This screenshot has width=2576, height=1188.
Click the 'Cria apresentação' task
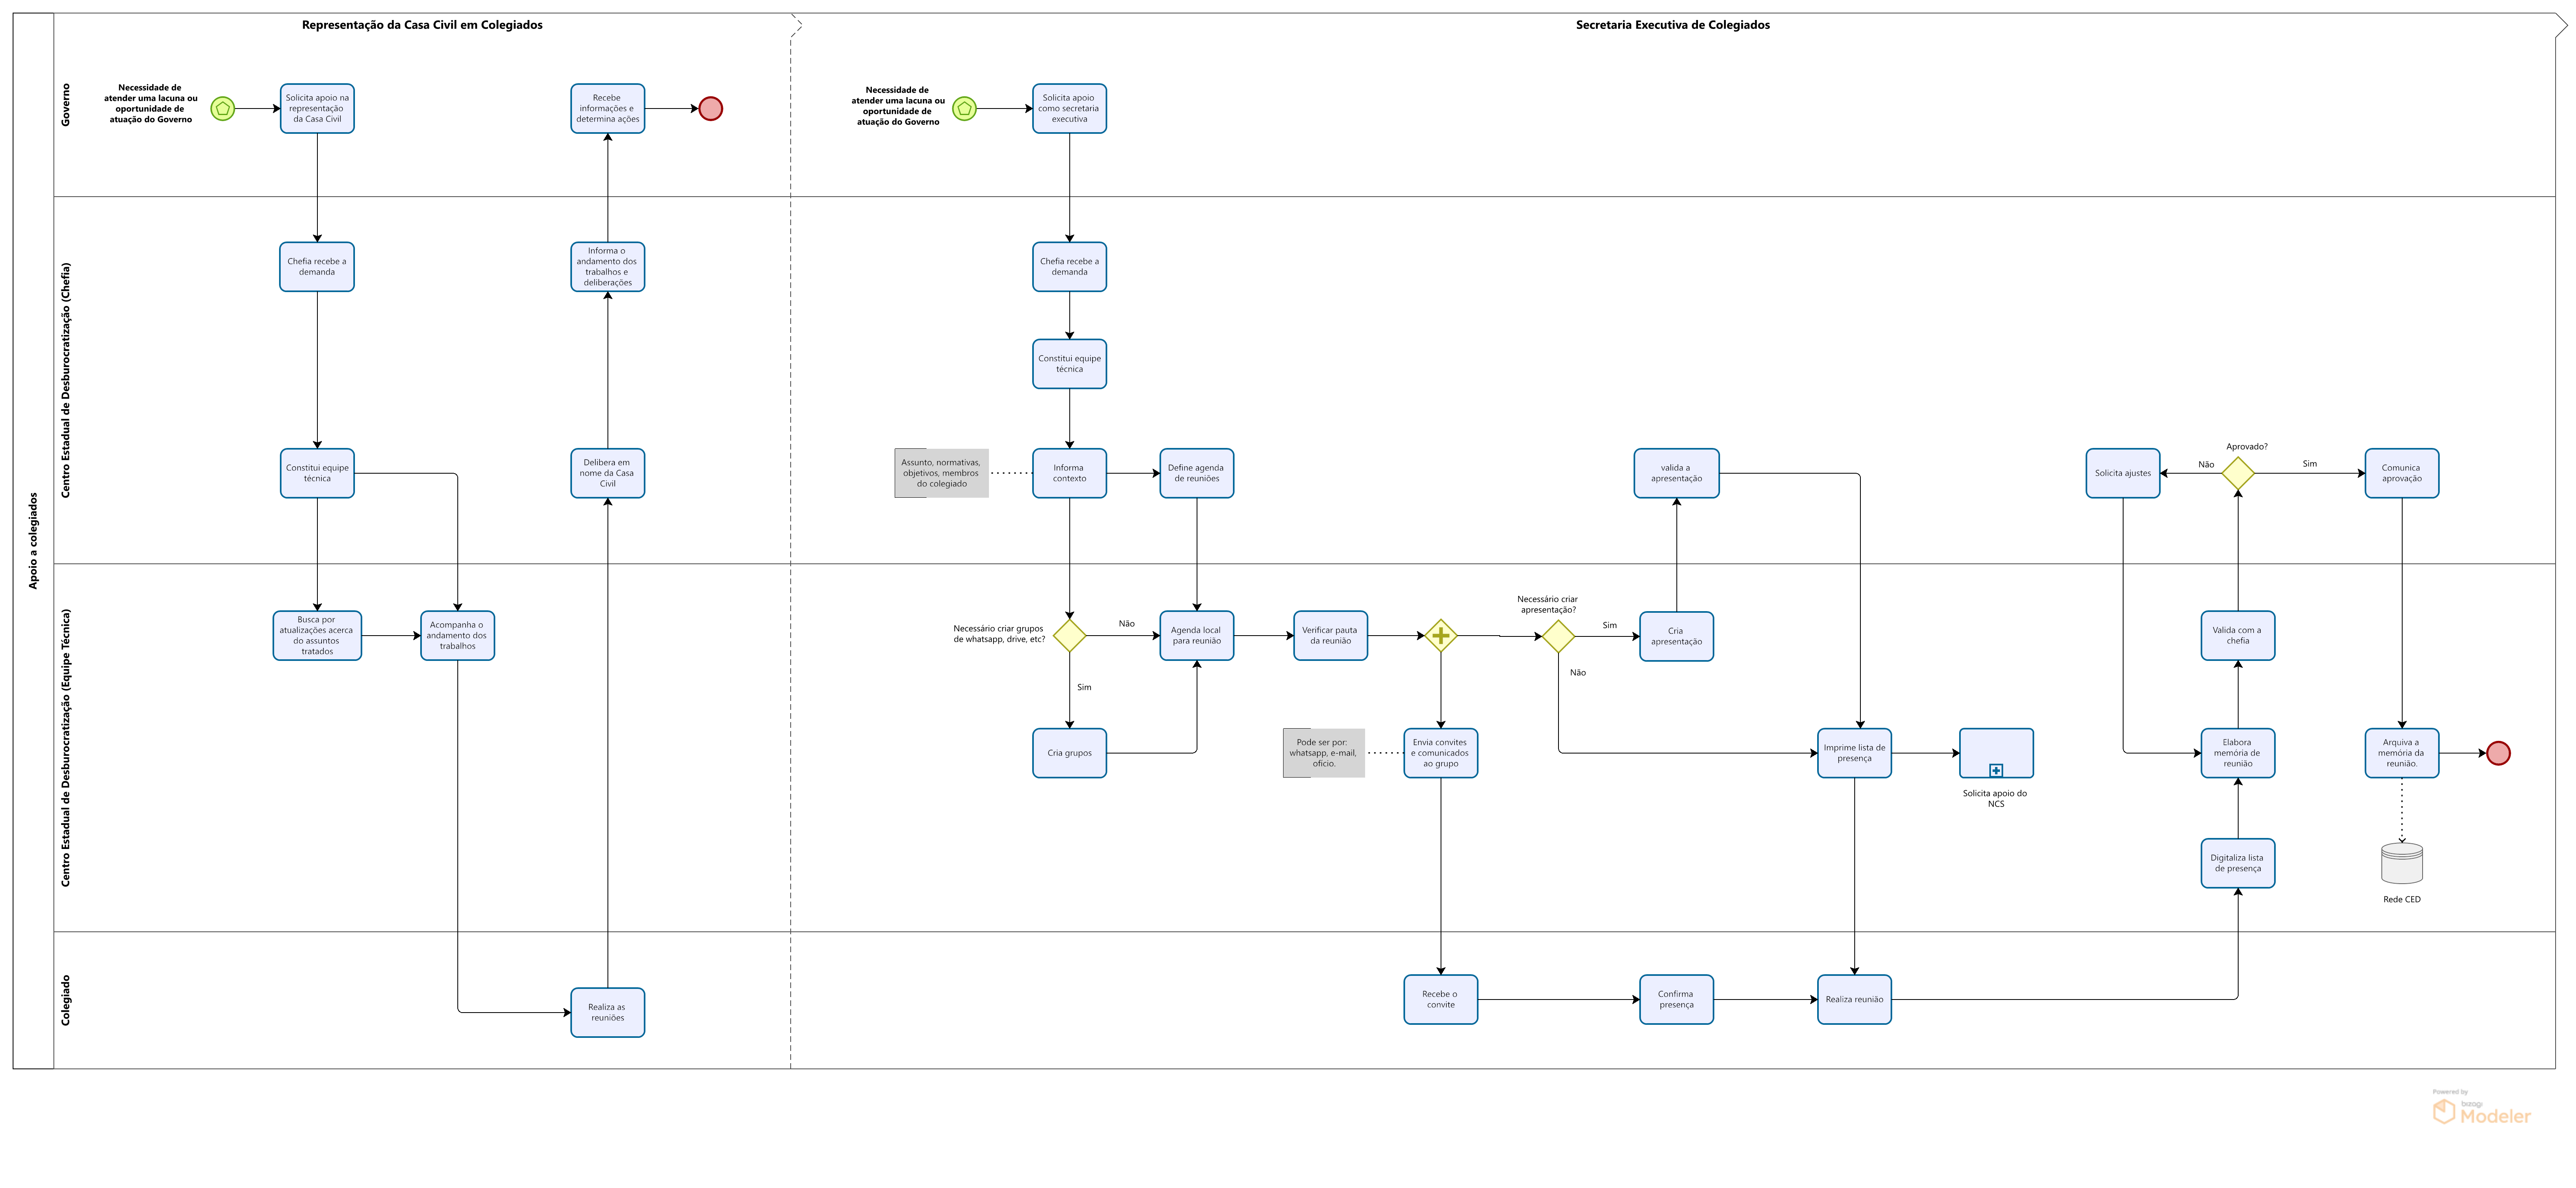pyautogui.click(x=1677, y=636)
